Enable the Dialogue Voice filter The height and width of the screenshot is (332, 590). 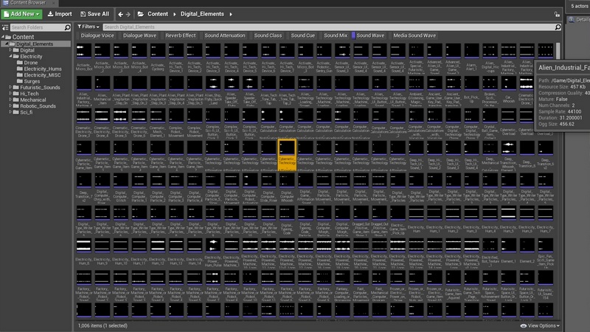(97, 35)
